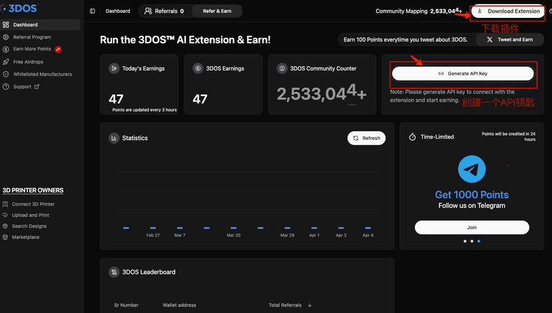The image size is (552, 313).
Task: Click the Referrals 0 counter
Action: [164, 11]
